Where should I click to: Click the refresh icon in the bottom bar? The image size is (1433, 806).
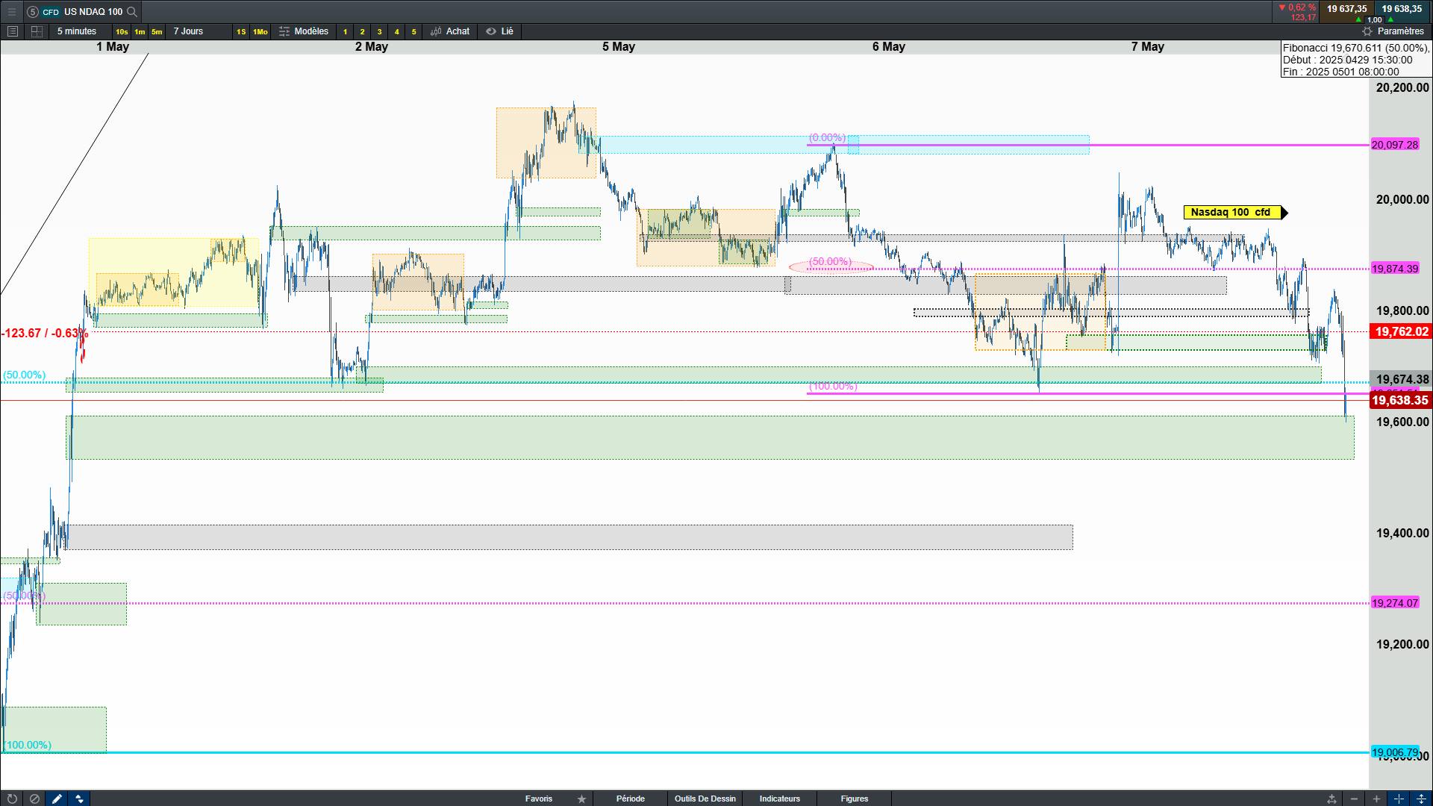click(x=12, y=799)
